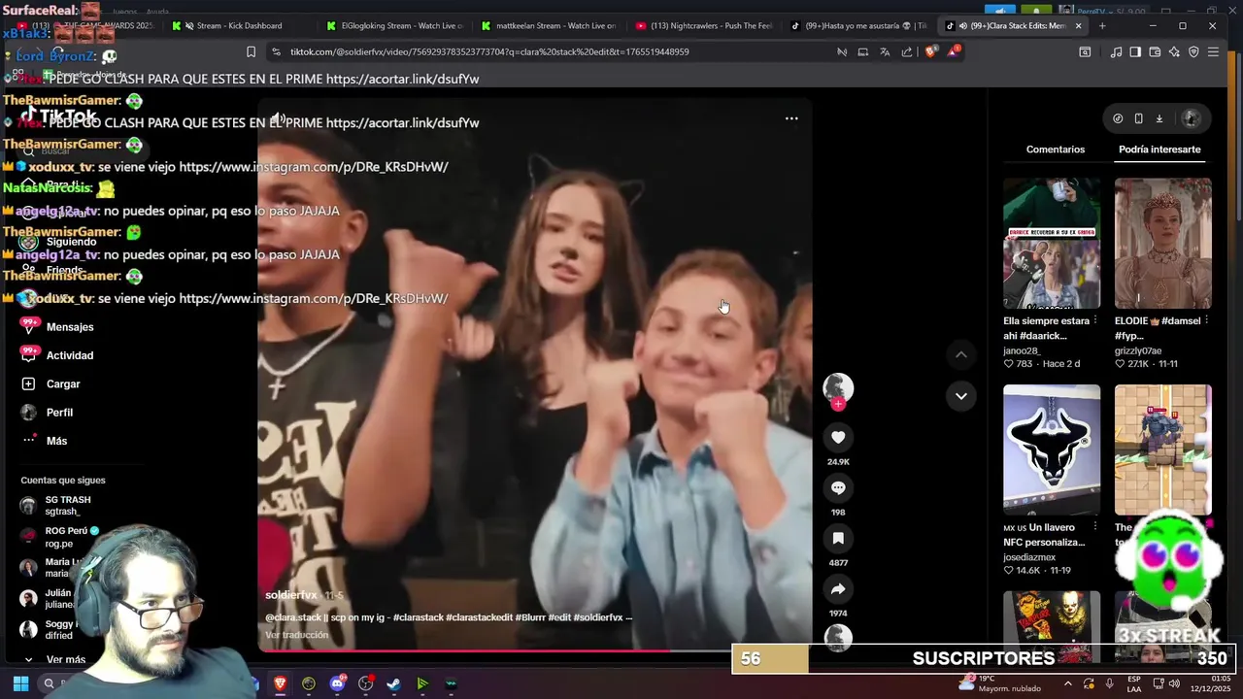Open options dots on the ELODIE #damsel card
The height and width of the screenshot is (699, 1243).
[1207, 320]
